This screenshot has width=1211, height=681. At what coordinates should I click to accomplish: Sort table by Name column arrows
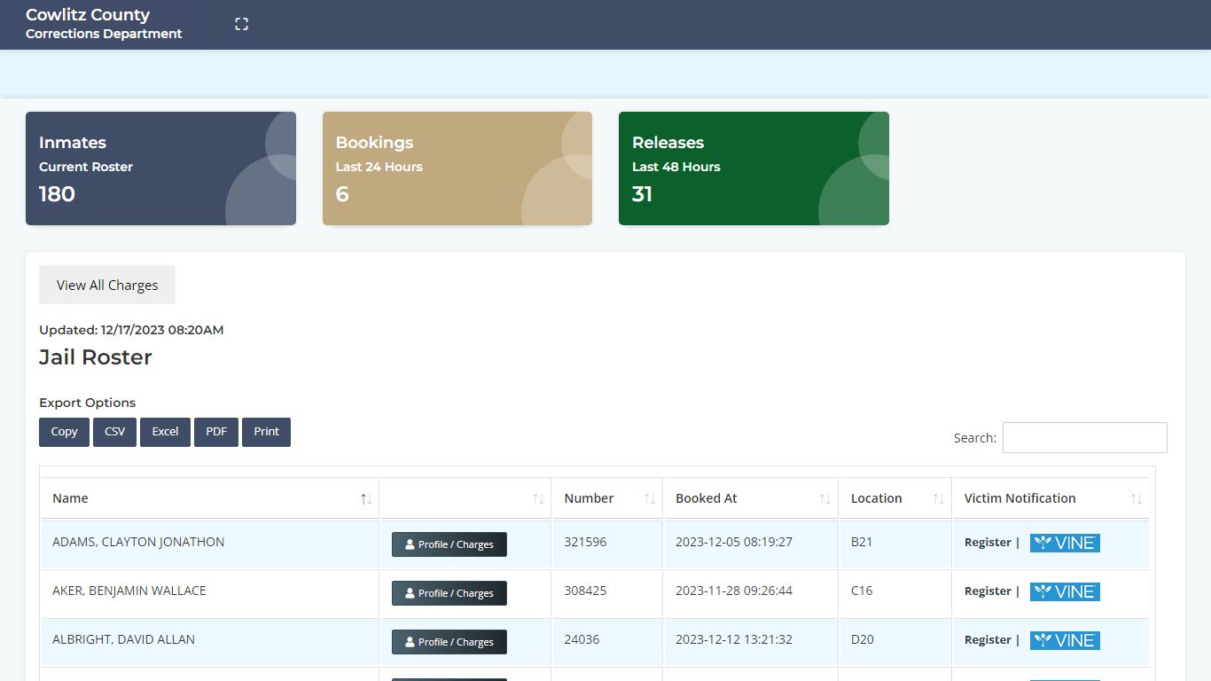click(365, 499)
